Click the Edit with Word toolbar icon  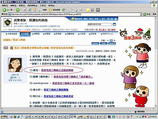pos(81,10)
